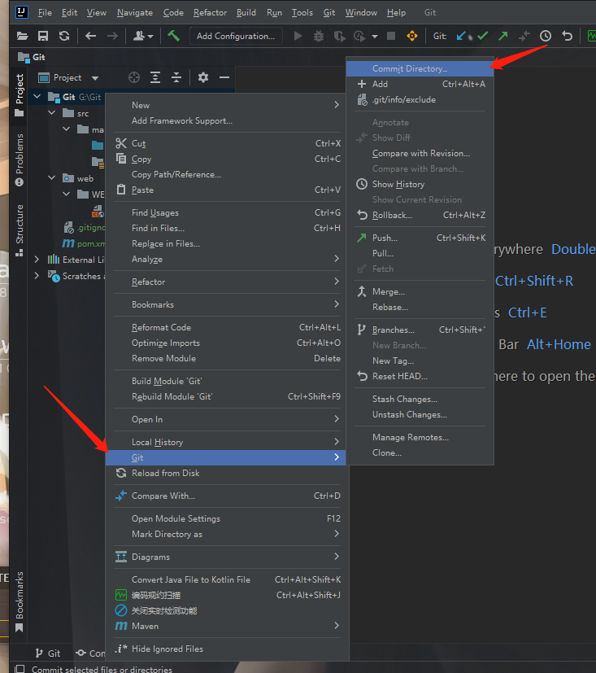Select Reset HEAD in Git submenu
Image resolution: width=596 pixels, height=673 pixels.
pos(420,377)
